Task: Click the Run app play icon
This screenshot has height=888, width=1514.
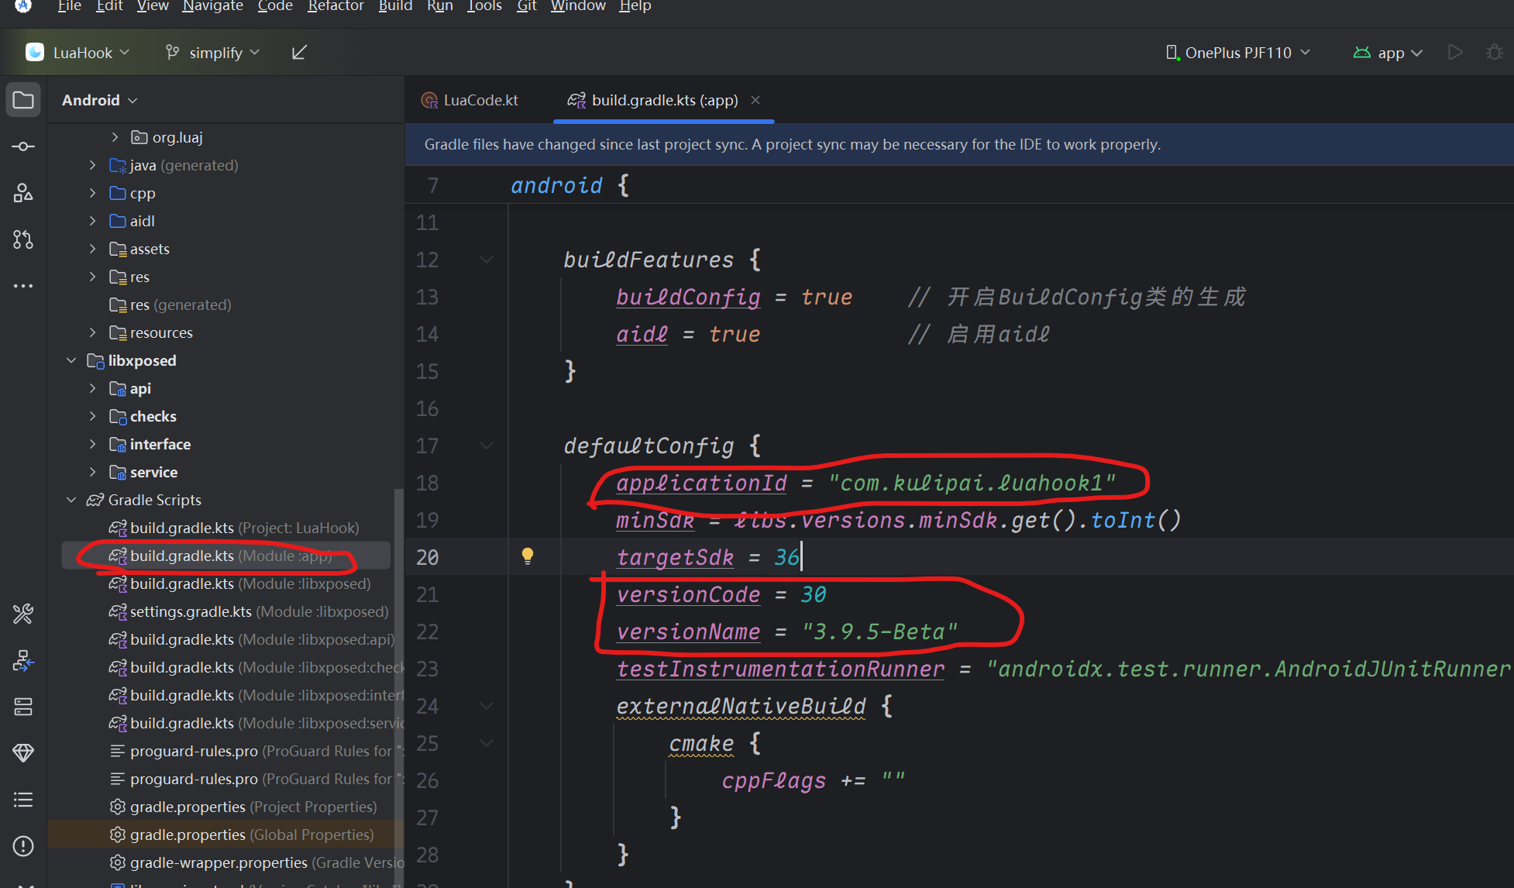Action: [1455, 53]
